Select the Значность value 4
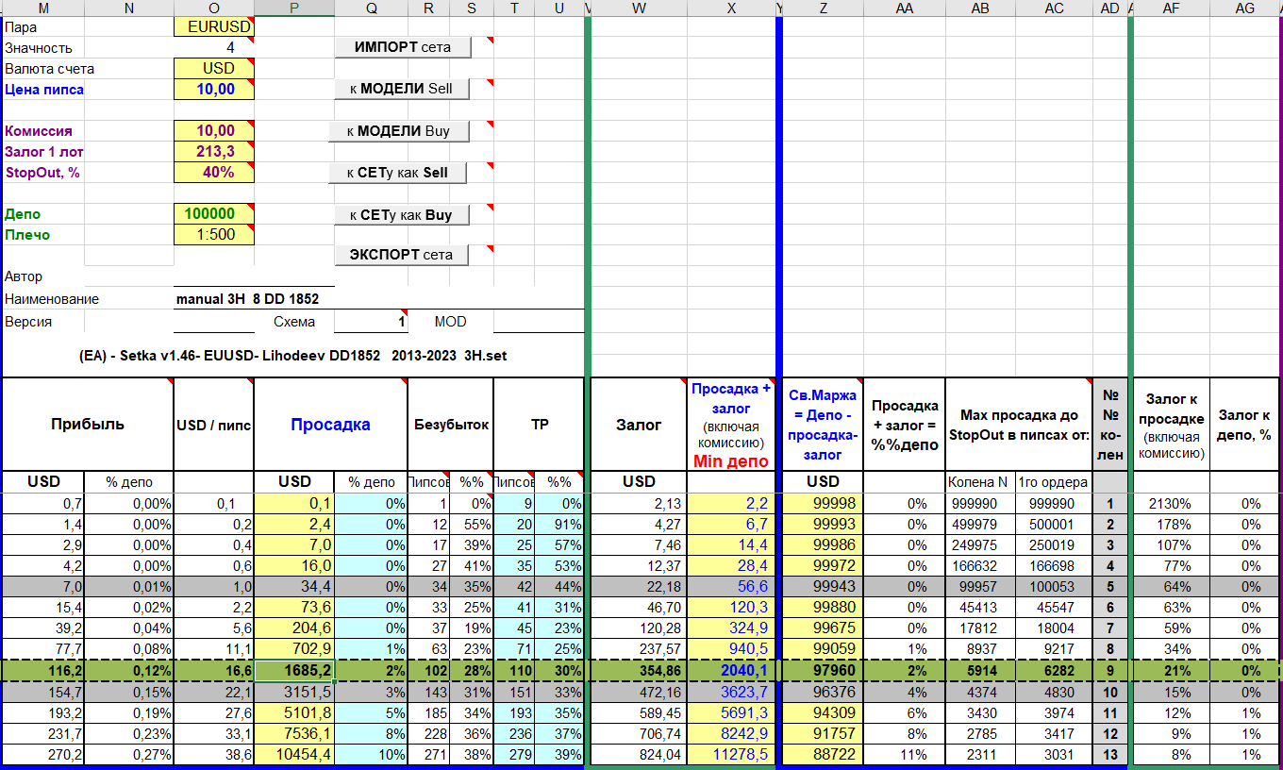Viewport: 1283px width, 770px height. pos(214,48)
